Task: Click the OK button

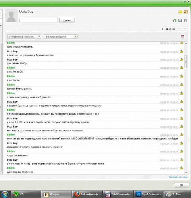Action: [x=181, y=185]
